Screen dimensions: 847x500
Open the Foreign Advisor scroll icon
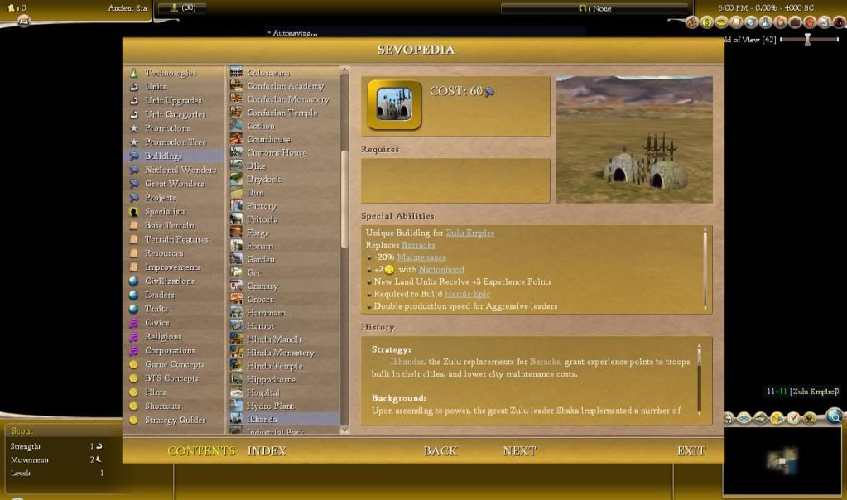[x=736, y=22]
